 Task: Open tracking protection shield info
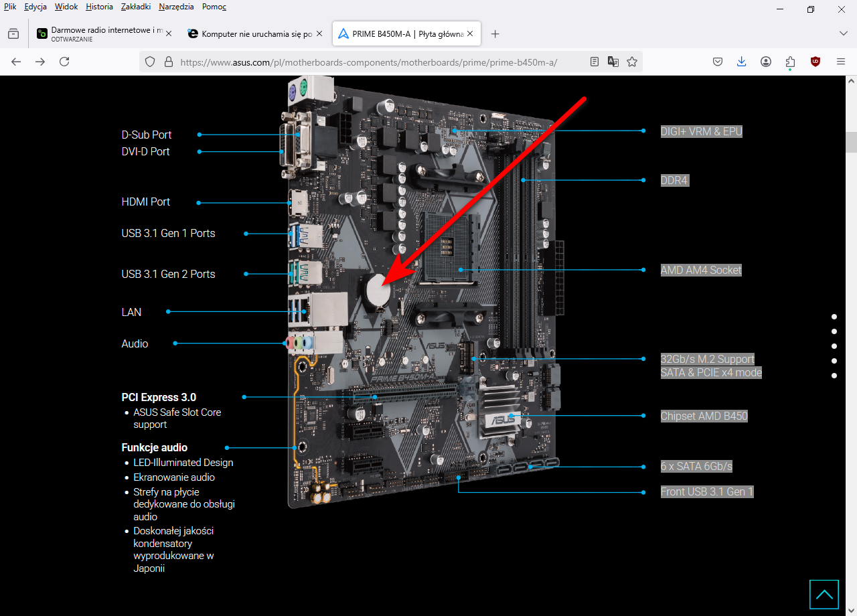tap(150, 62)
